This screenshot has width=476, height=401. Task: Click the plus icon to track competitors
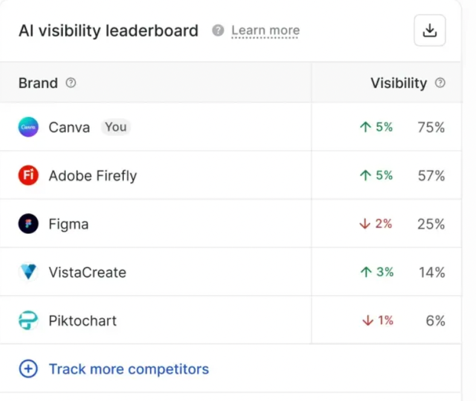click(x=28, y=369)
